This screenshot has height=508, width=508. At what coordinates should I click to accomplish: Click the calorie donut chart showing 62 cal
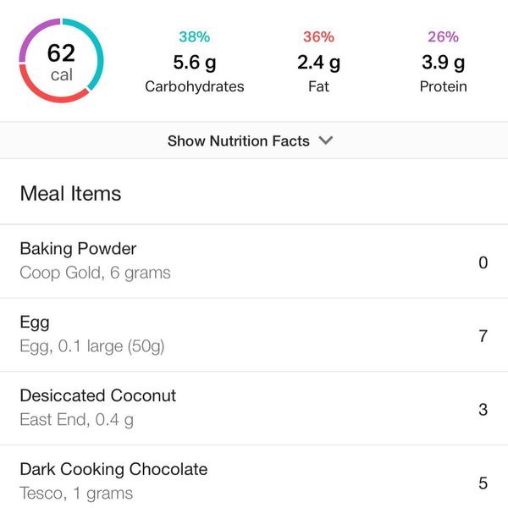[61, 61]
